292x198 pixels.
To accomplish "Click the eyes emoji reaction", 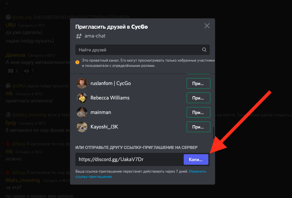I will pos(13,71).
